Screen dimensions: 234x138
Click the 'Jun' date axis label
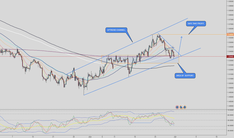[90, 136]
